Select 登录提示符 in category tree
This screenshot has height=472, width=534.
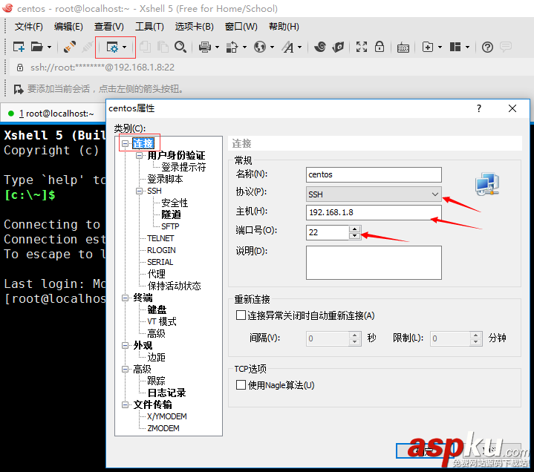tap(183, 168)
